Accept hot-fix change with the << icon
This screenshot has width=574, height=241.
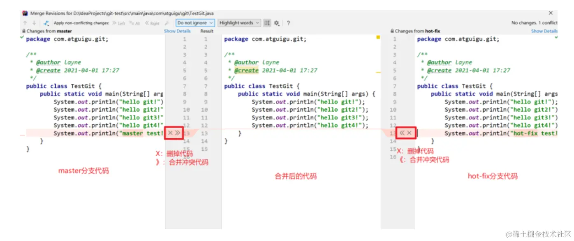pos(402,133)
